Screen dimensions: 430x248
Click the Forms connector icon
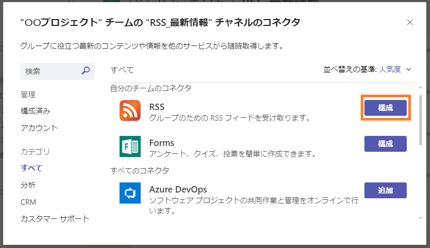[130, 146]
